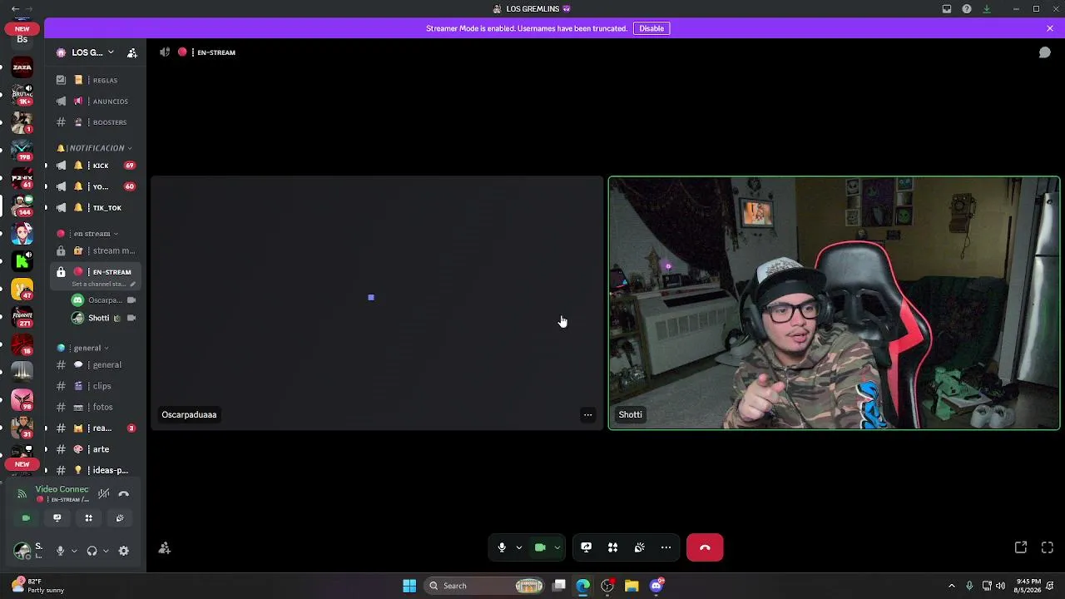Deafen with headphones icon in user panel
The width and height of the screenshot is (1065, 599).
[x=92, y=551]
